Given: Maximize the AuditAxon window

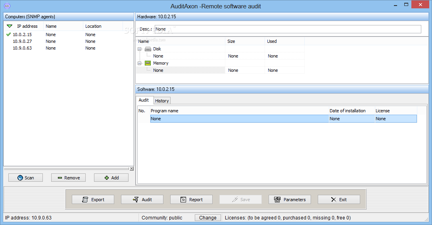Looking at the screenshot, I should pyautogui.click(x=406, y=5).
